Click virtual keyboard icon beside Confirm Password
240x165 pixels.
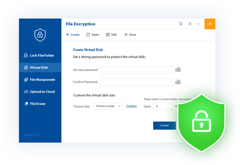[x=178, y=82]
